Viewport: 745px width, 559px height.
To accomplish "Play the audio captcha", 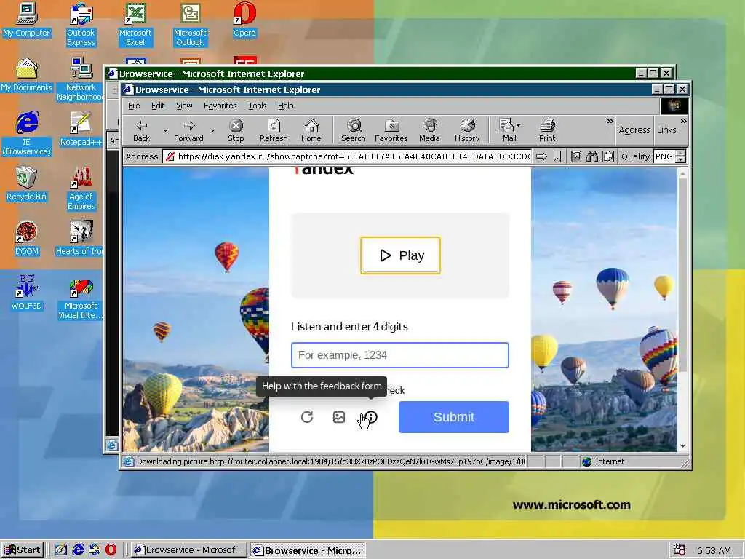I will point(401,255).
